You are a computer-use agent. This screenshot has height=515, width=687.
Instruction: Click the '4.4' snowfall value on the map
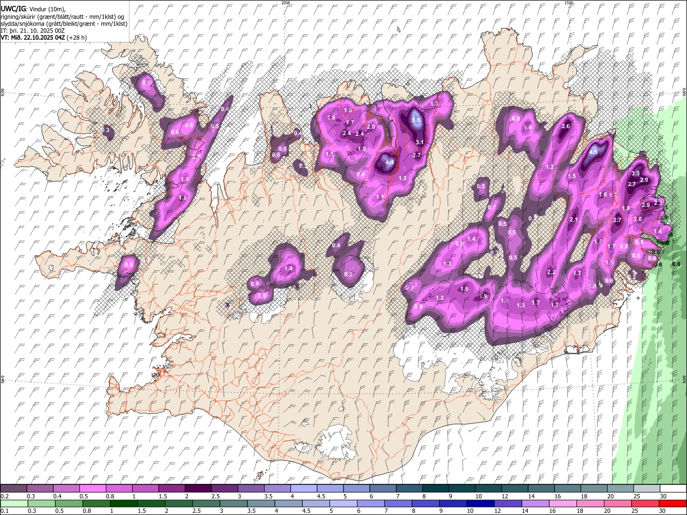(390, 162)
